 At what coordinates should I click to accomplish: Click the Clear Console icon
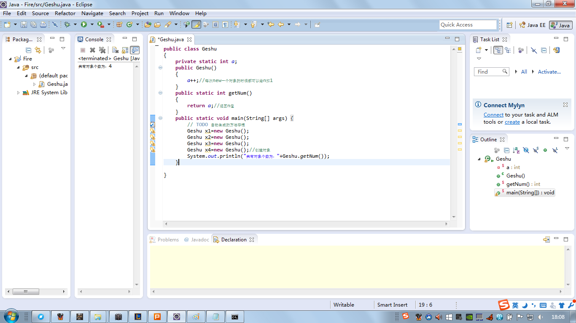coord(115,50)
